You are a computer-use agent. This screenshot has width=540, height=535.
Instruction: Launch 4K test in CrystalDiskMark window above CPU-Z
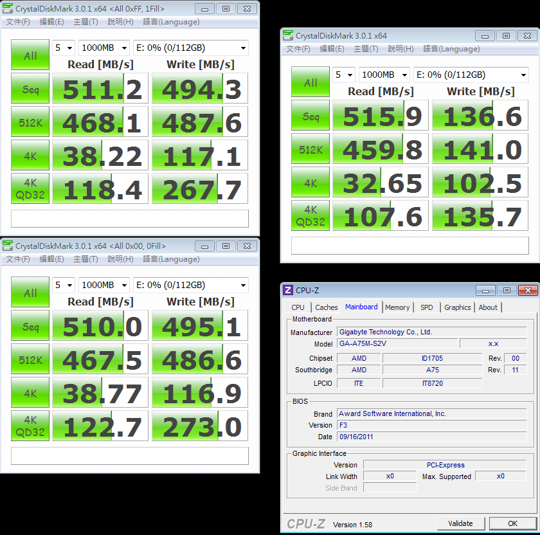click(310, 182)
